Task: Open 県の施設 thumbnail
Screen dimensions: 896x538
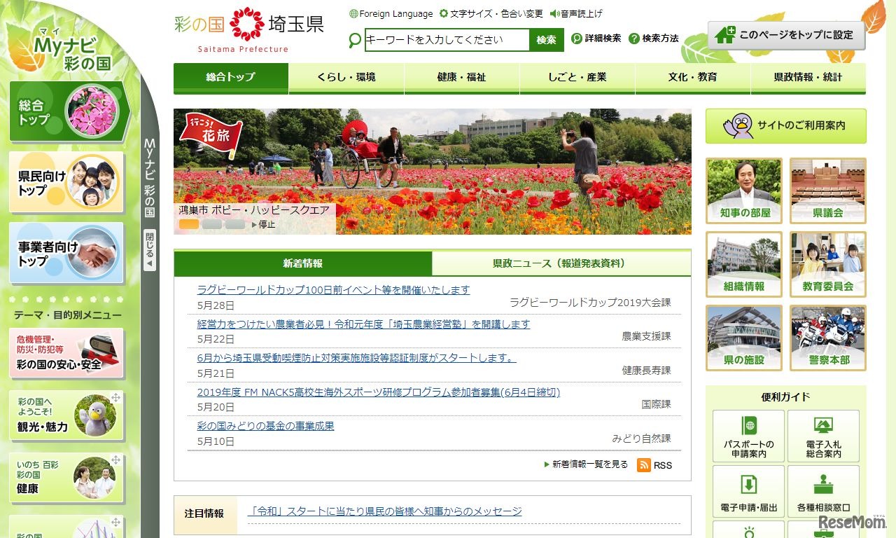Action: 744,338
